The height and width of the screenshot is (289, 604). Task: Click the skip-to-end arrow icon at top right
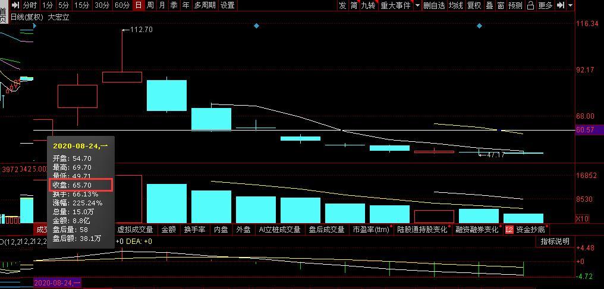[561, 5]
